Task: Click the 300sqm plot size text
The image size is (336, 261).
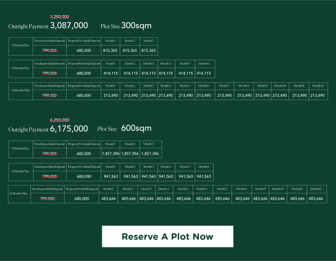Action: tap(136, 25)
